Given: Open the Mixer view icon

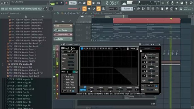Looking at the screenshot, I should [153, 9].
